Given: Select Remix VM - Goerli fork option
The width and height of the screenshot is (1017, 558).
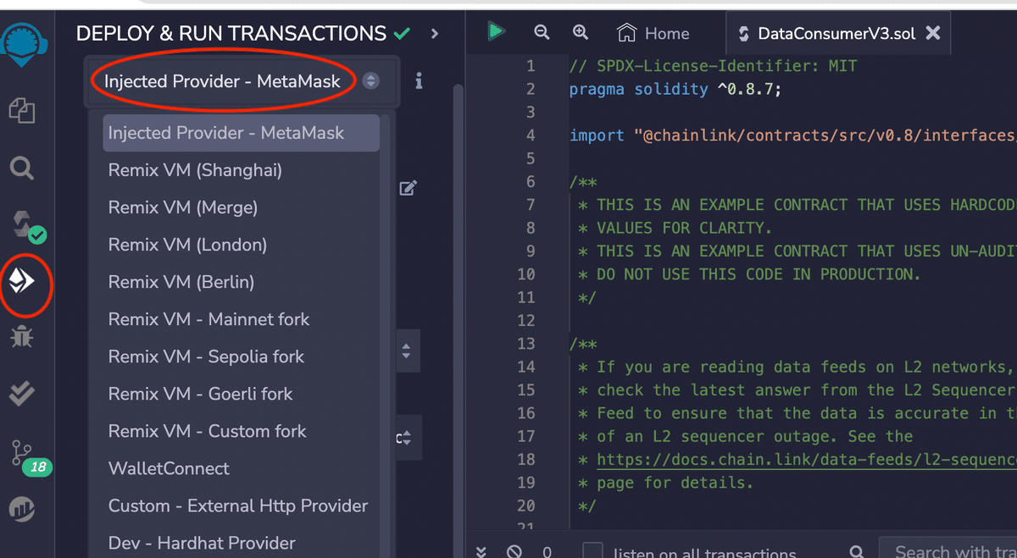Looking at the screenshot, I should 241,394.
